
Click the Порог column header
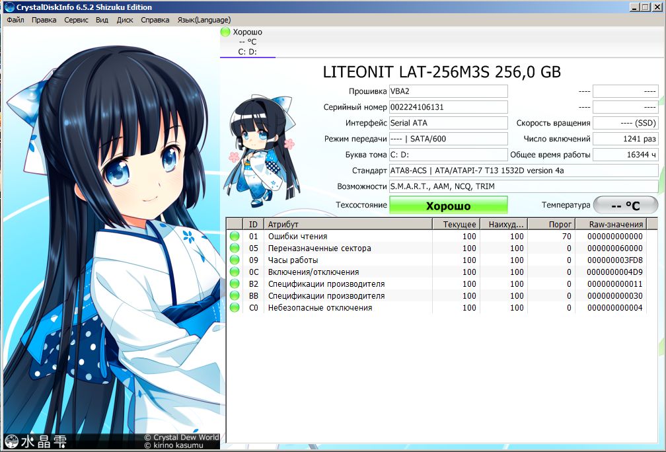coord(551,224)
